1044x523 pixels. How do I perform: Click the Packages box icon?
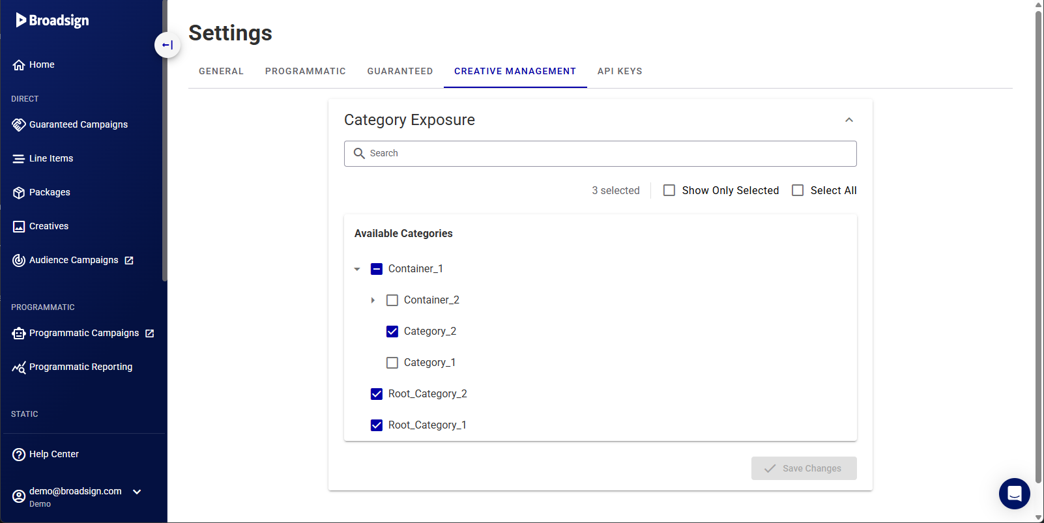tap(19, 192)
